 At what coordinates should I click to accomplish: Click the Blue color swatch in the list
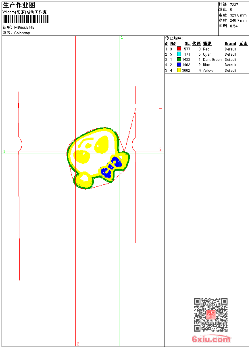179,65
